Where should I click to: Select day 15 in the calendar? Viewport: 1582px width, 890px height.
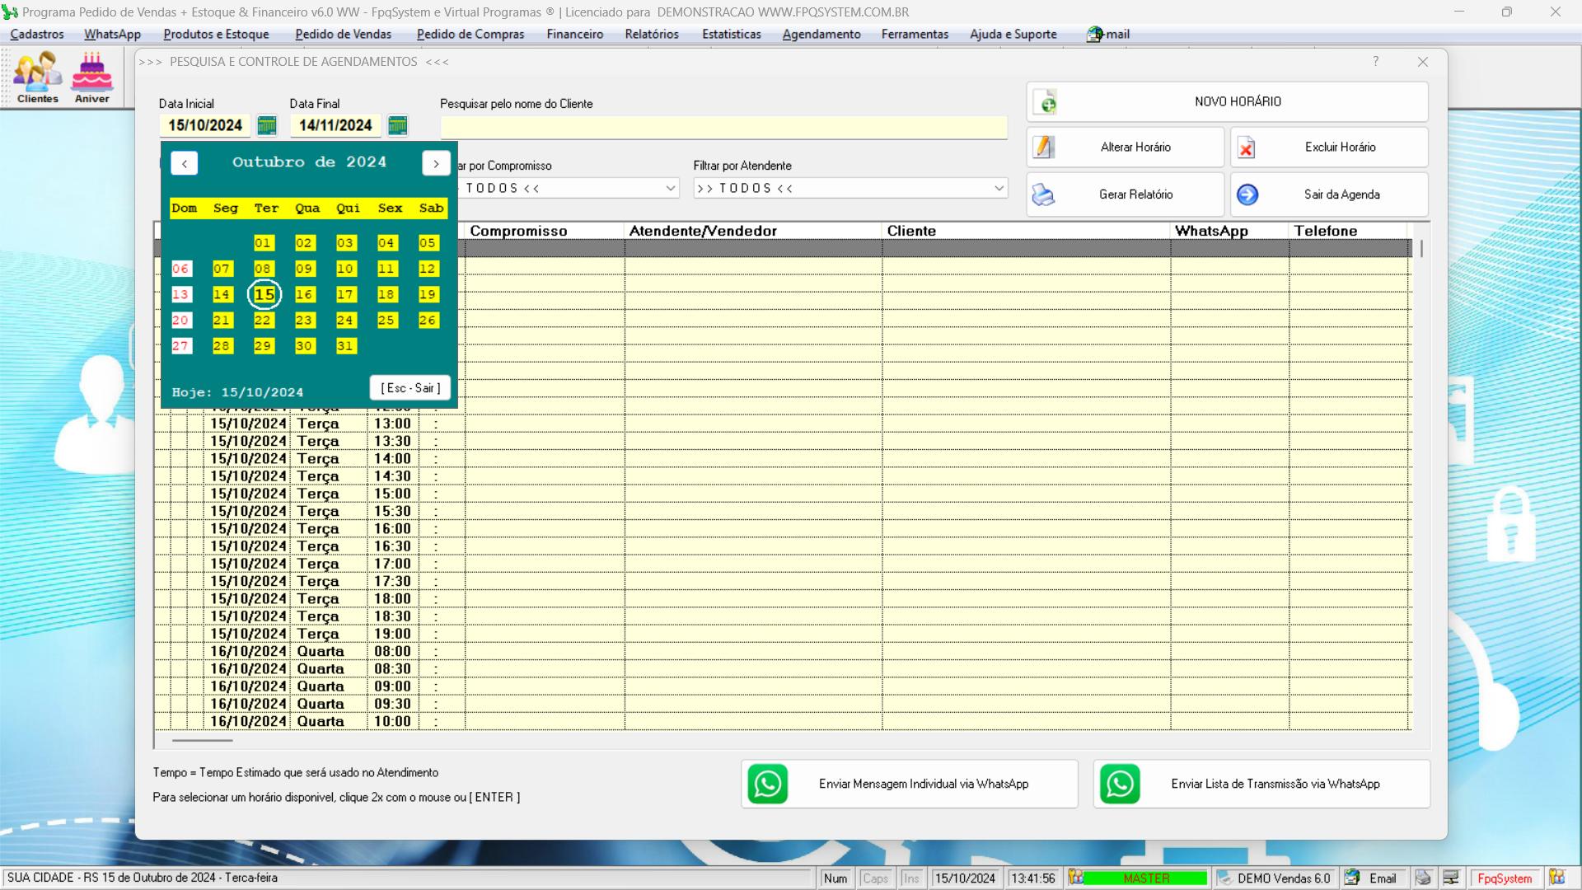coord(264,294)
